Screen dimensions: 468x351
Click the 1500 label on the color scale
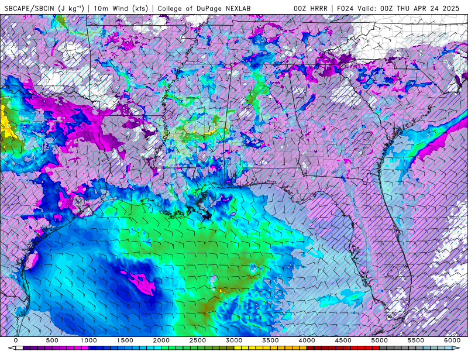(125, 340)
